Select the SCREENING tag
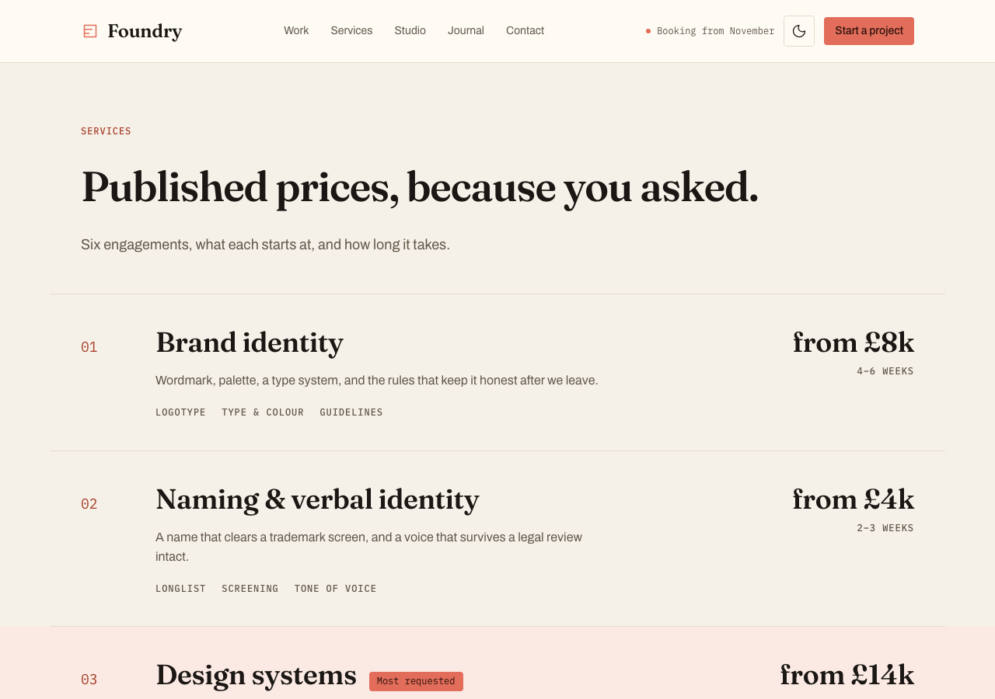 point(250,589)
